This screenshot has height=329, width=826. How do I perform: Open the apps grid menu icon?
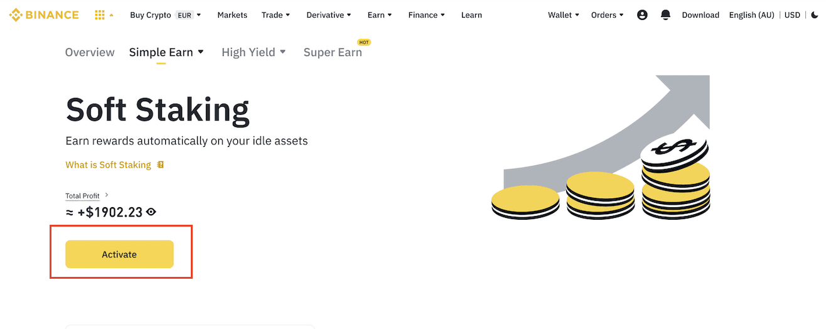click(100, 15)
